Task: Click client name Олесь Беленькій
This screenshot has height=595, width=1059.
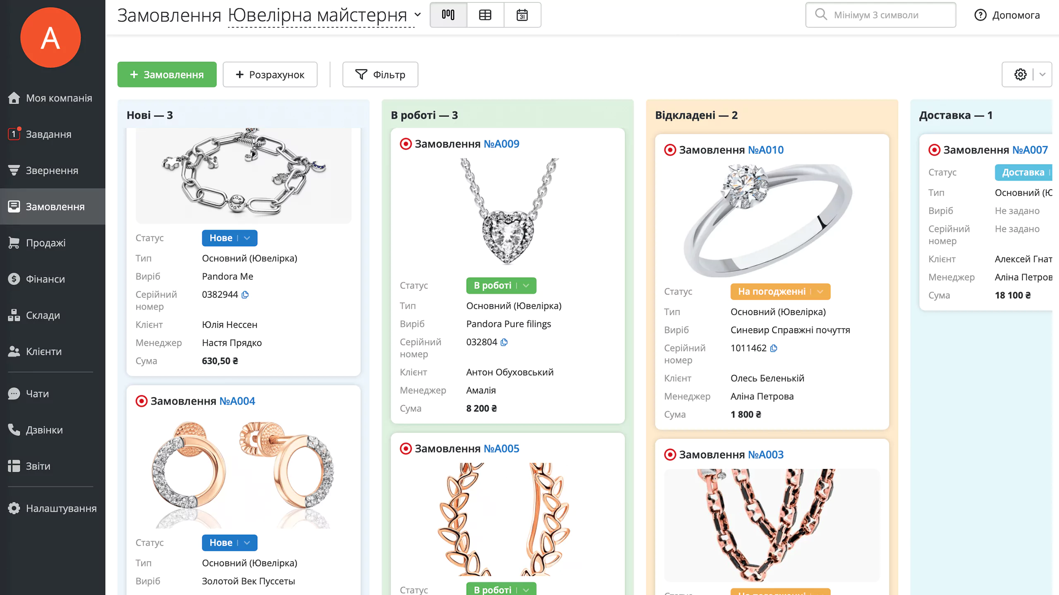Action: pos(767,378)
